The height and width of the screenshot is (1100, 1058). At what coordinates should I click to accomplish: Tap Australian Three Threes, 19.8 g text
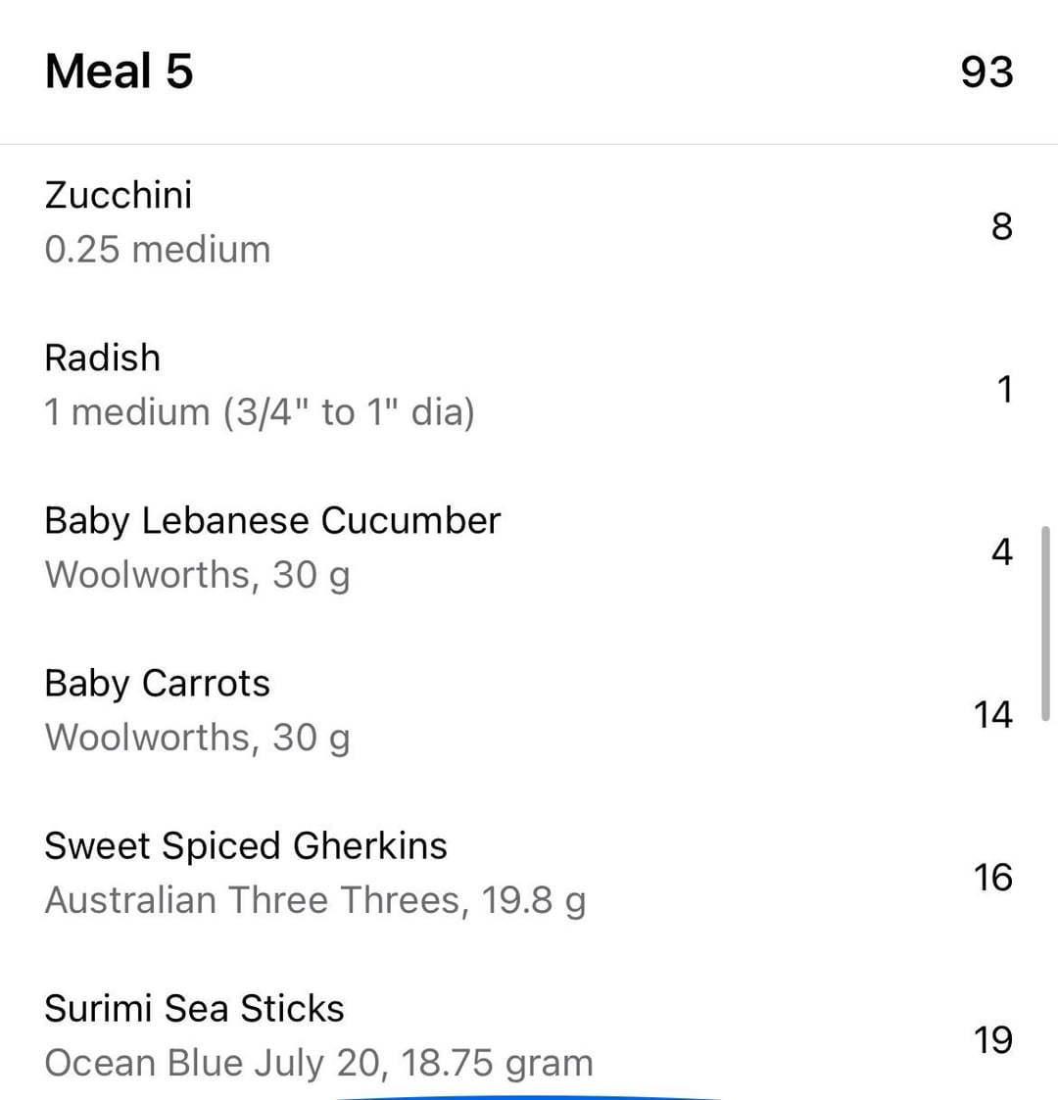click(x=315, y=900)
